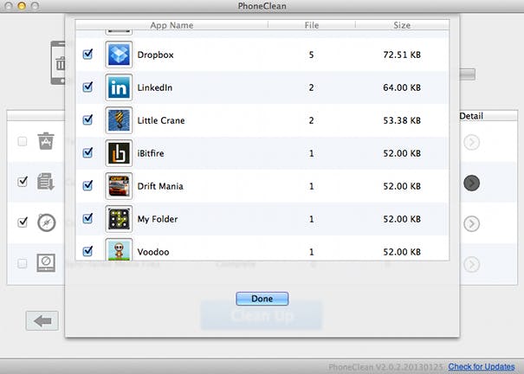The image size is (524, 374).
Task: Click the 64.00 KB size value
Action: [x=402, y=87]
